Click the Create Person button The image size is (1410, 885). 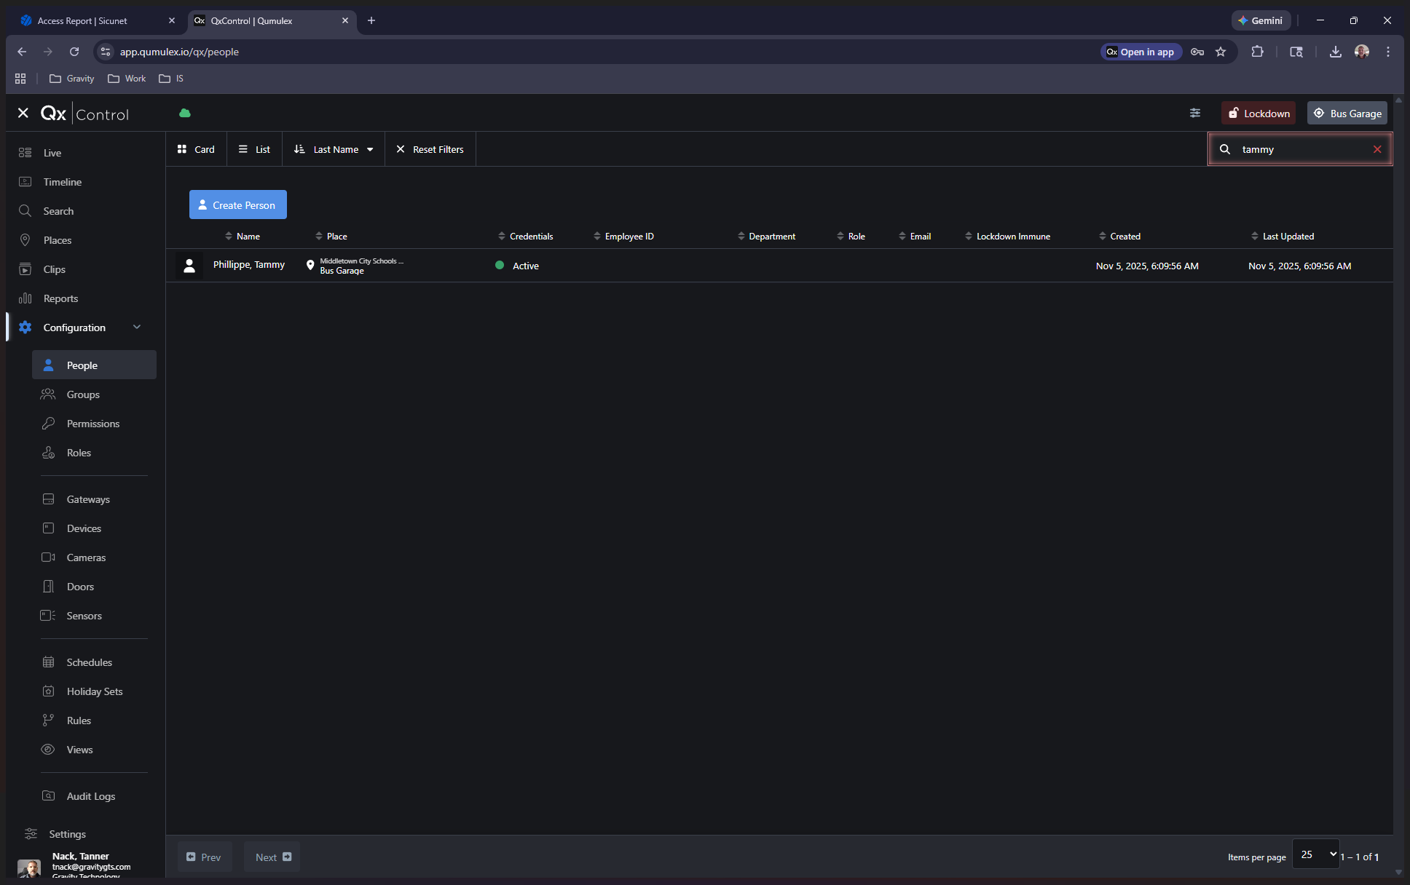(x=237, y=205)
